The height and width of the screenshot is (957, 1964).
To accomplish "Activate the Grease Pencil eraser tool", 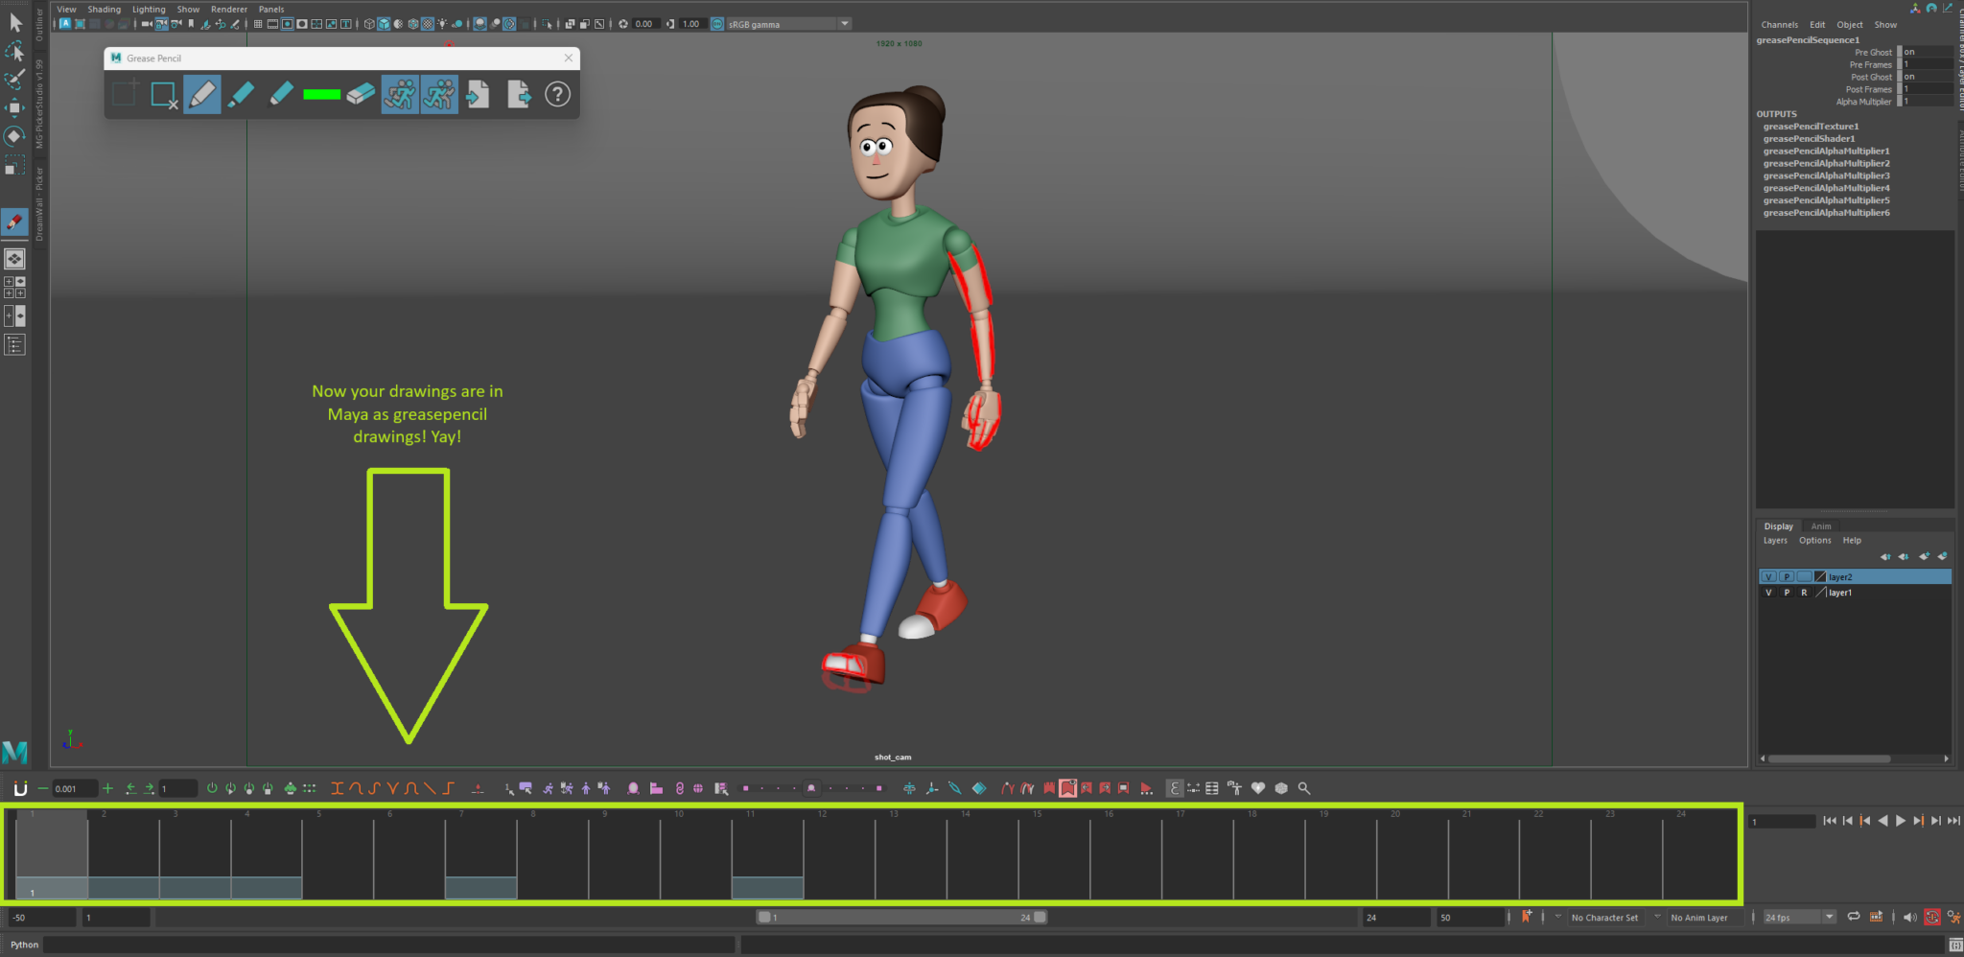I will click(x=361, y=94).
